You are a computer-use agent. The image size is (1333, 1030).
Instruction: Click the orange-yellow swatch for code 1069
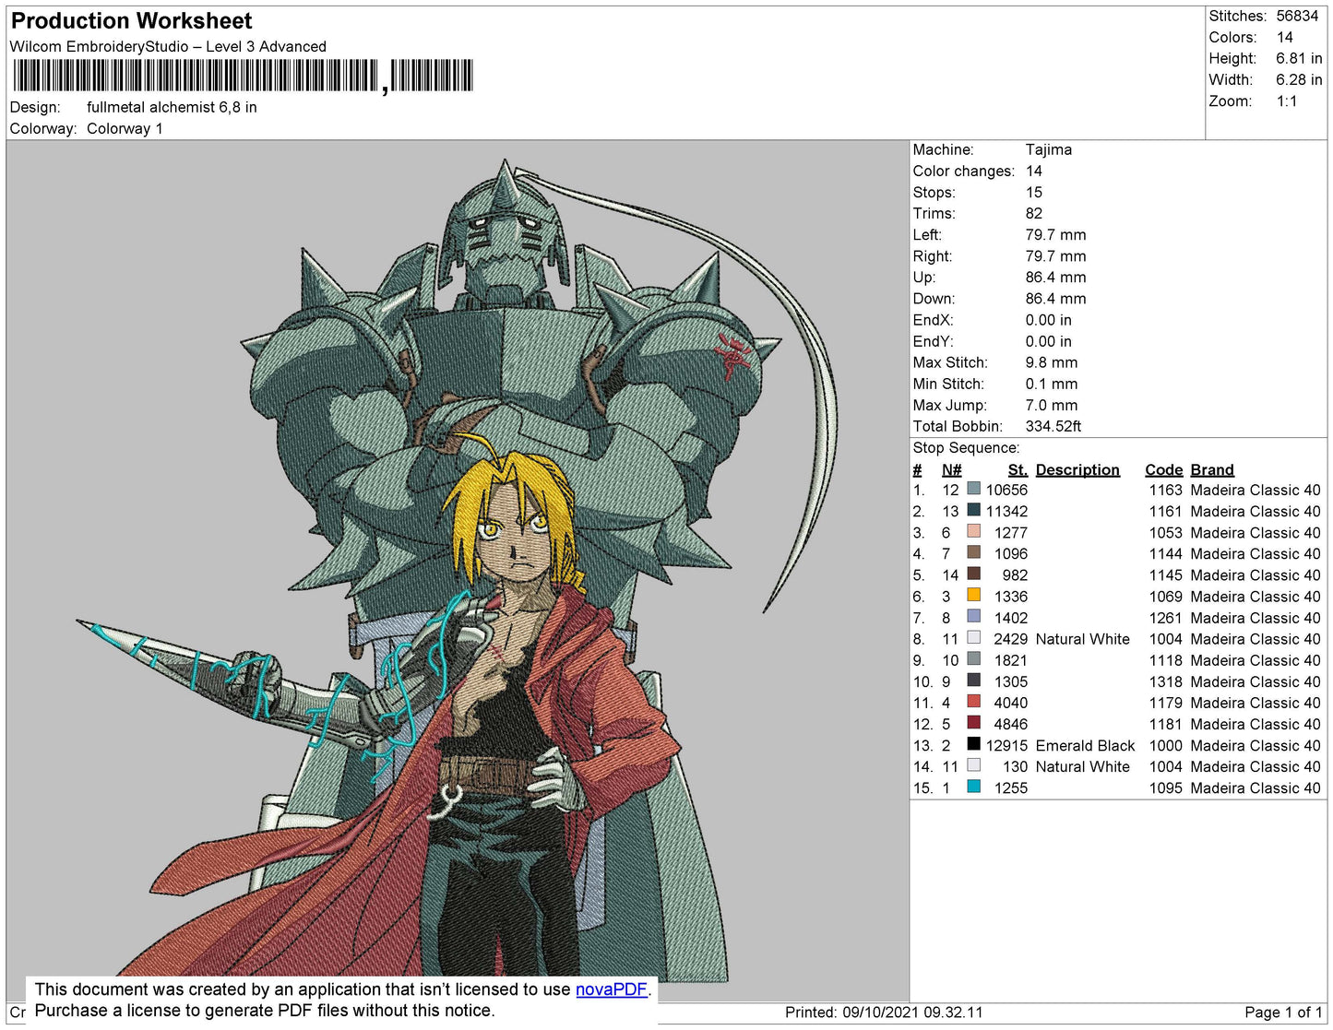(x=973, y=595)
